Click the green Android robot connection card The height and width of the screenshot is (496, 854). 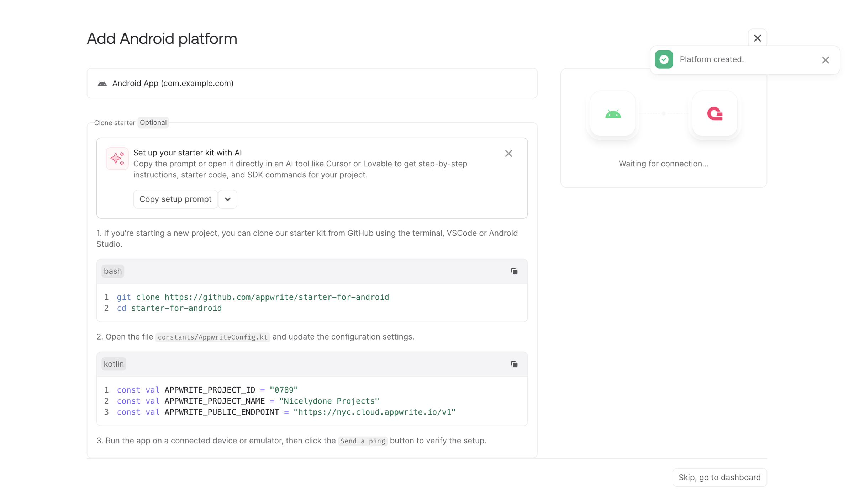(613, 114)
